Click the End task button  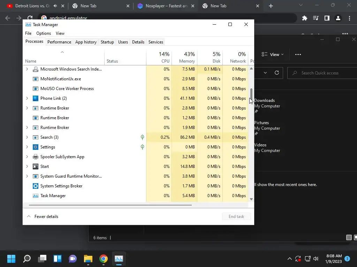(236, 217)
